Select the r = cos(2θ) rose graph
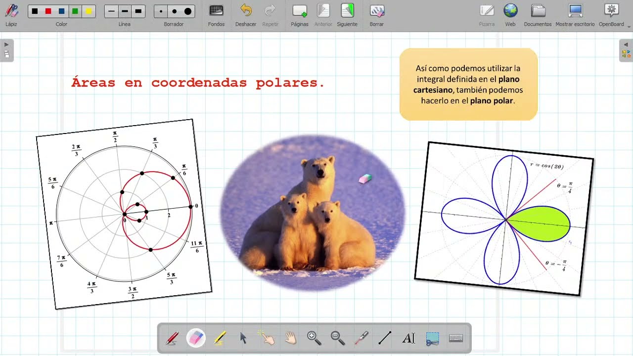Viewport: 633px width, 356px height. [504, 219]
